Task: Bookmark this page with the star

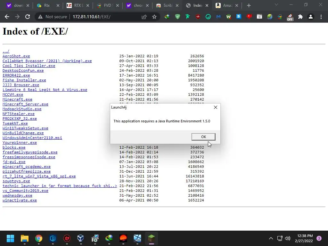Action: (154, 17)
